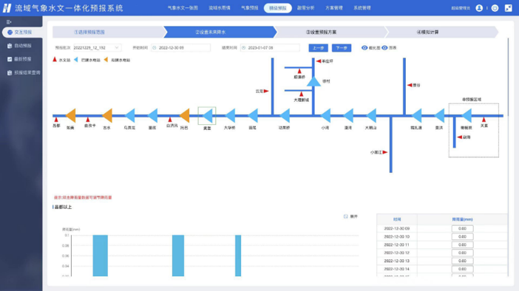Open 自动预报 in the left sidebar
519x291 pixels.
point(22,46)
